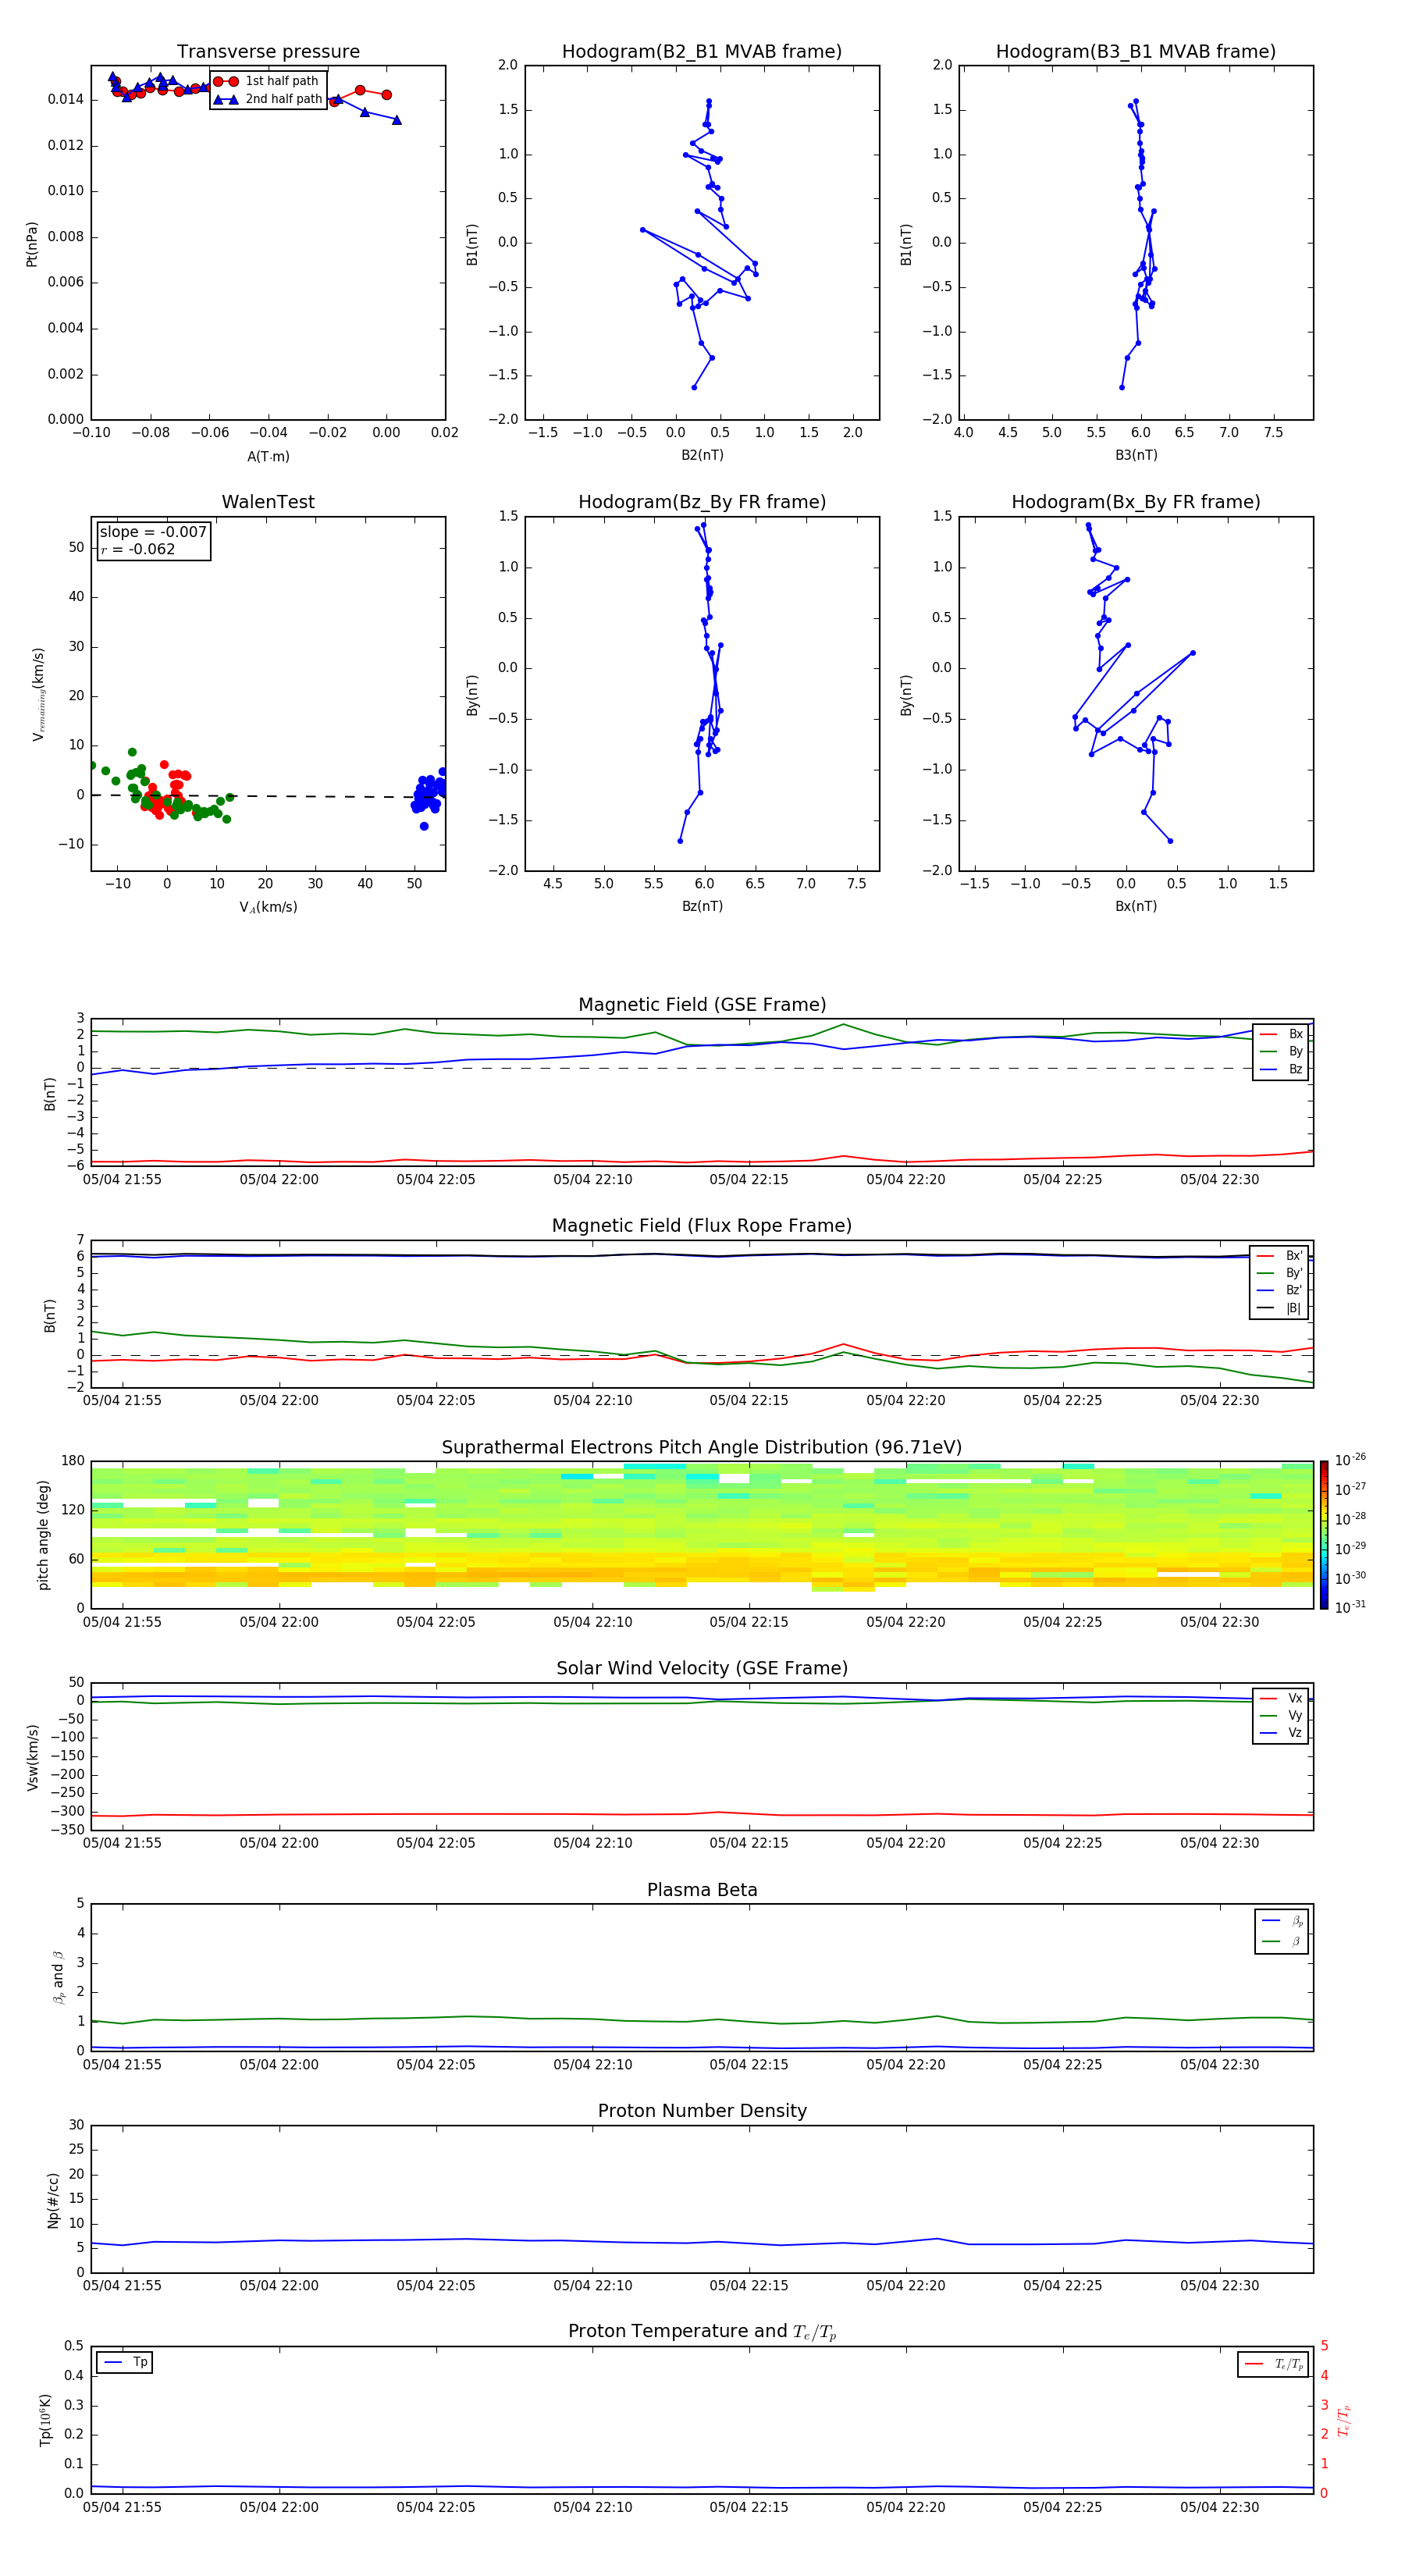The image size is (1405, 2576).
Task: Select the By' entry in Flux Rope legend
Action: [x=1280, y=1273]
